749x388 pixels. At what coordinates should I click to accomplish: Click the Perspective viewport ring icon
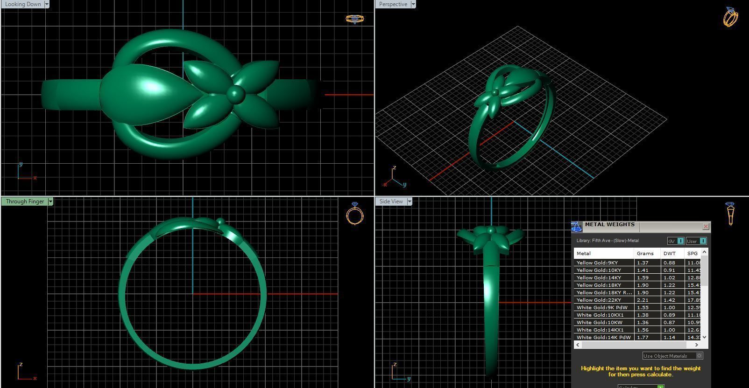(x=731, y=17)
